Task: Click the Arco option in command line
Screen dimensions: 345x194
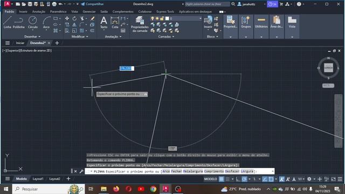Action: [166, 171]
